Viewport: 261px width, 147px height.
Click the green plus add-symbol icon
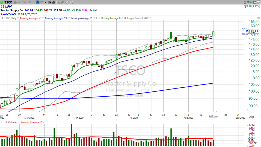click(x=2, y=2)
